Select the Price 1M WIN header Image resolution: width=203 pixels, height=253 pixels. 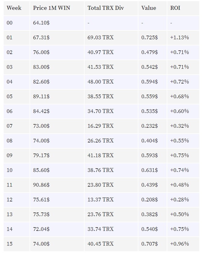(51, 8)
